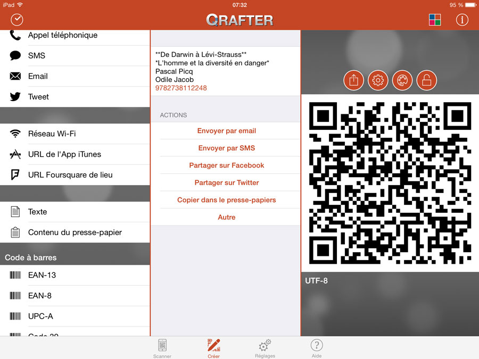The image size is (479, 359).
Task: Toggle the padlock lock button
Action: (427, 80)
